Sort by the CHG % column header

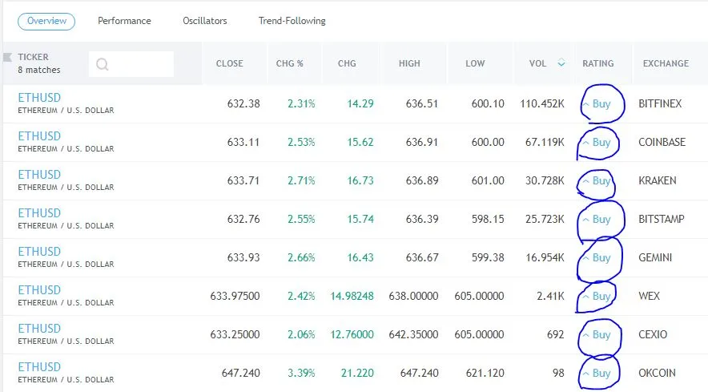click(x=289, y=63)
